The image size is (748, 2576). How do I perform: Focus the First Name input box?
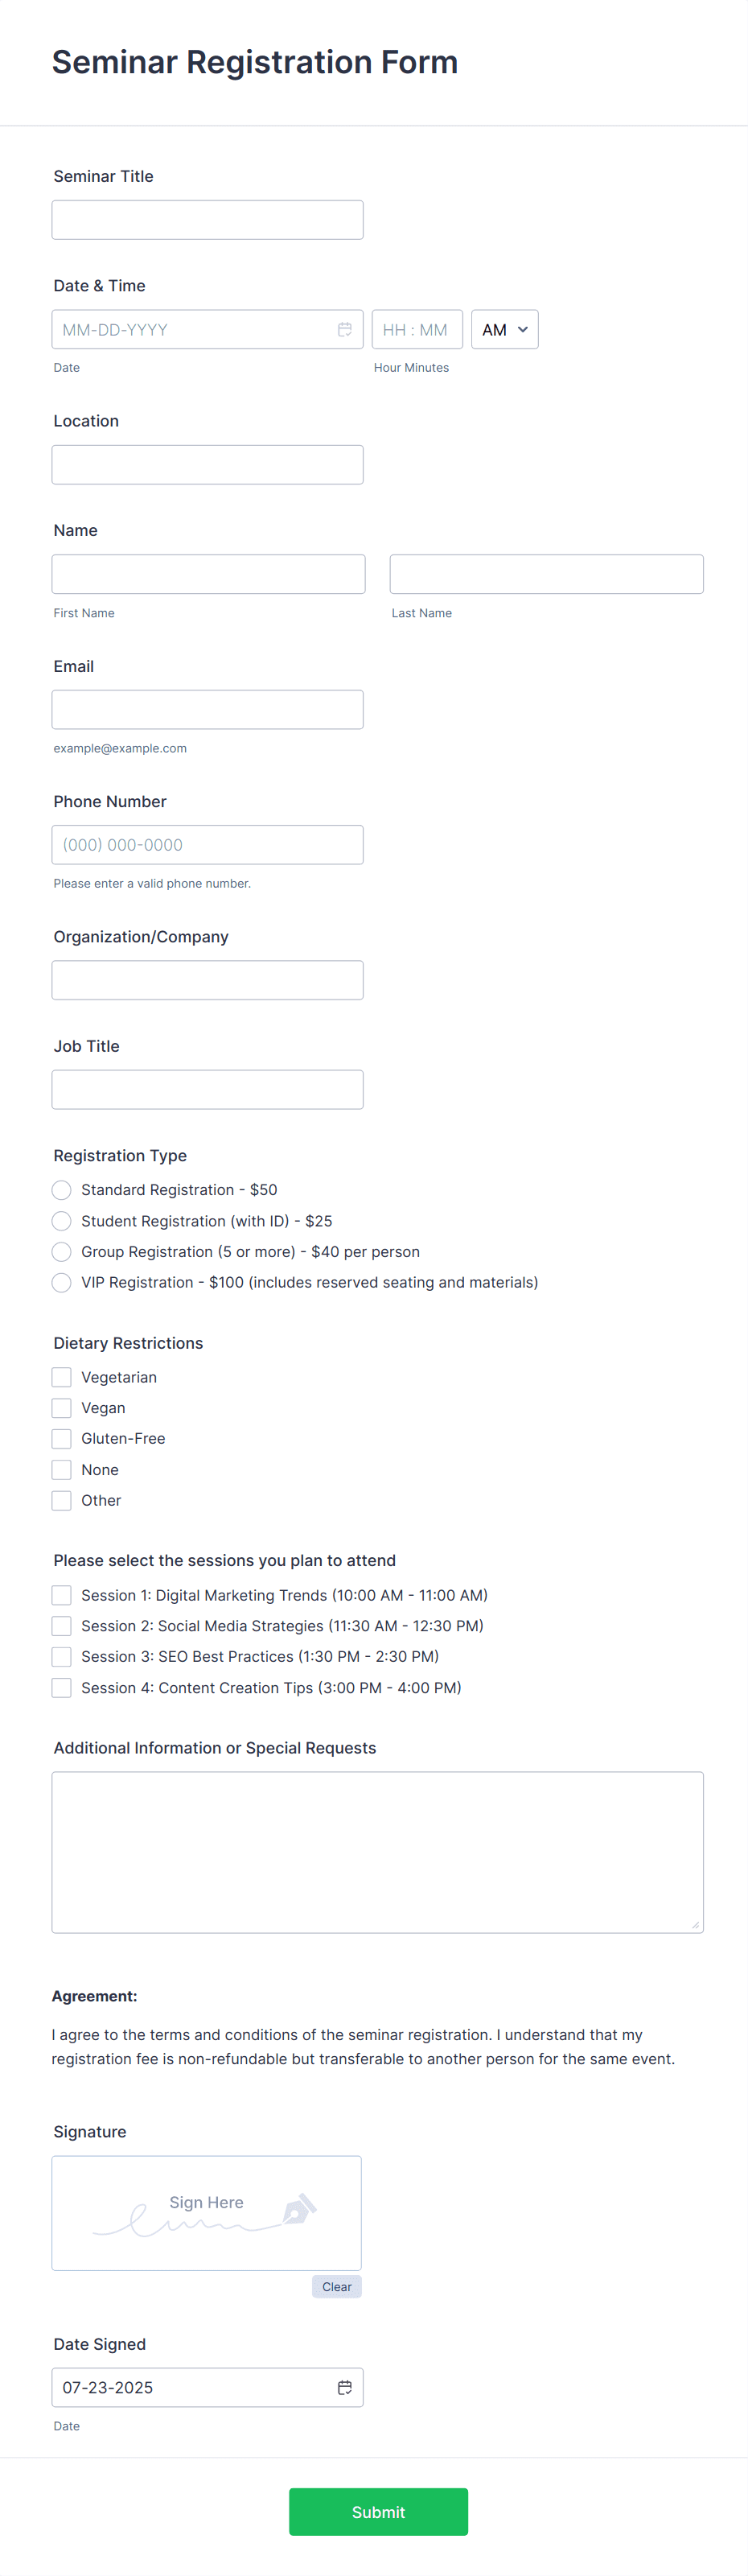(x=207, y=573)
